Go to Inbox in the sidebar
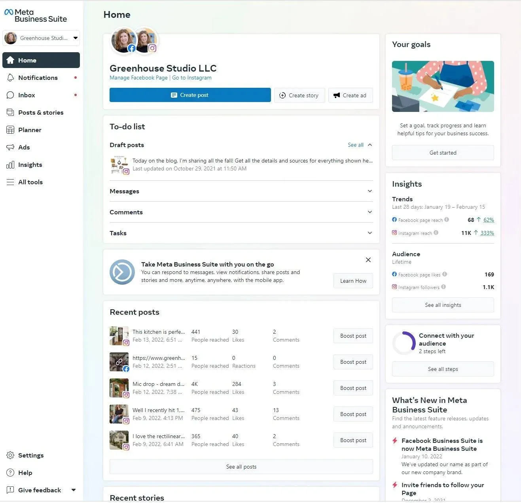Image resolution: width=521 pixels, height=503 pixels. click(41, 95)
